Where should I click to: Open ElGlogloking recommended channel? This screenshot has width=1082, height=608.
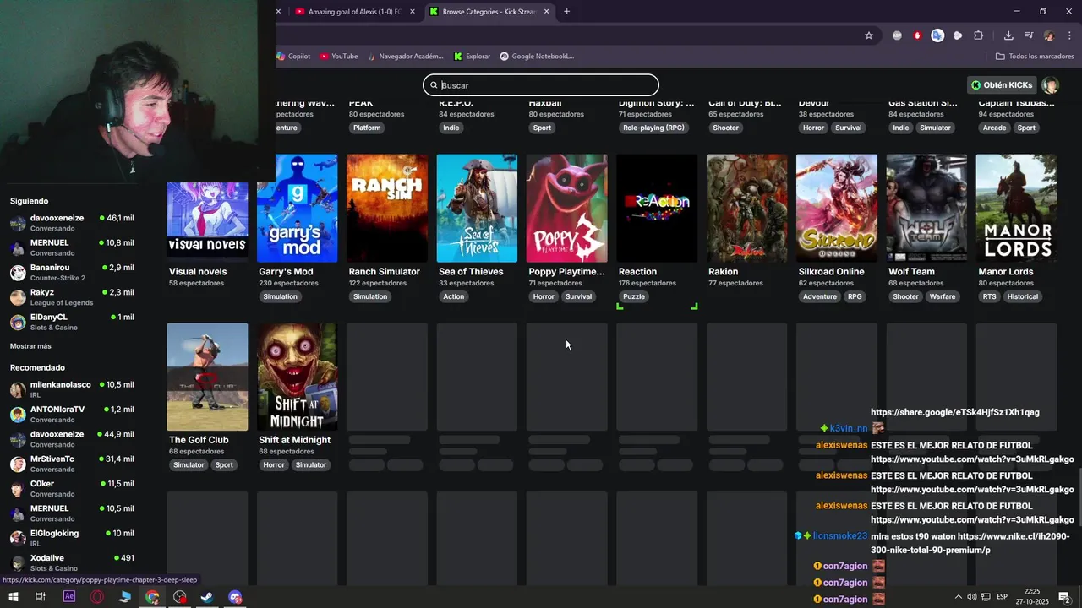click(x=71, y=538)
